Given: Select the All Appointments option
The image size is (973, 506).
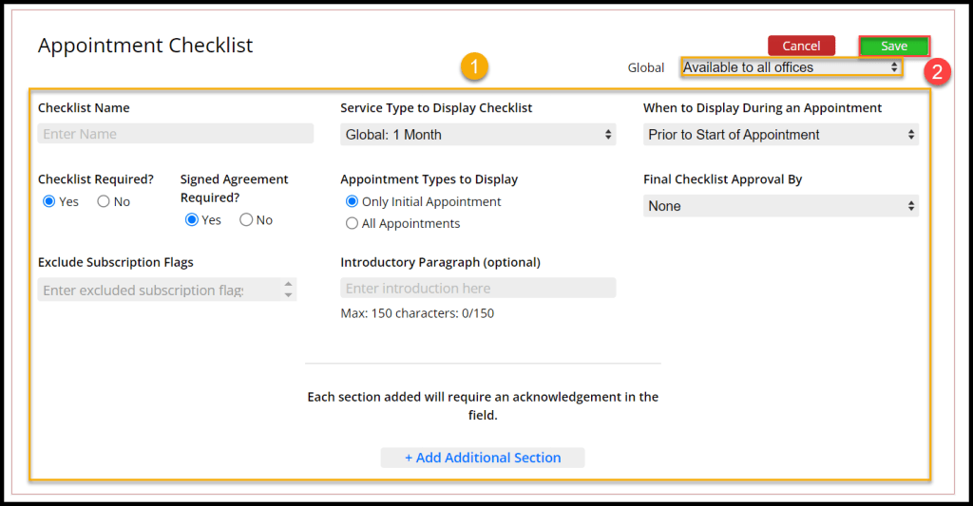Looking at the screenshot, I should 353,223.
